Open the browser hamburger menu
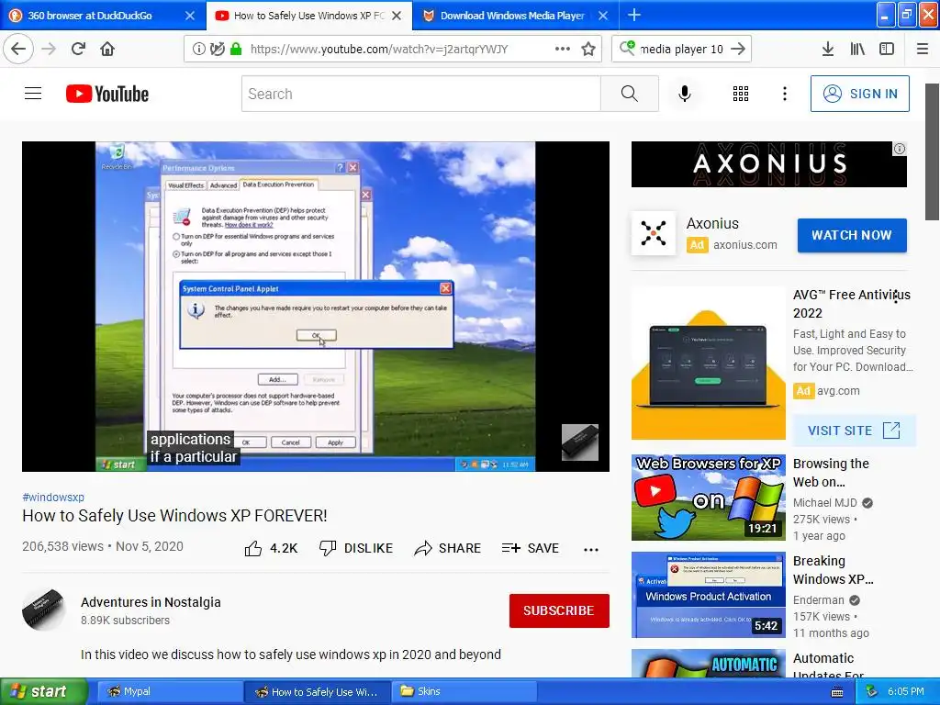 [923, 50]
